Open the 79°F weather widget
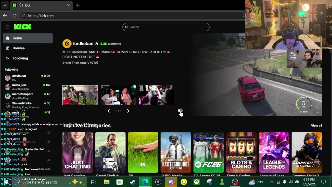Image resolution: width=332 pixels, height=187 pixels. tap(256, 182)
